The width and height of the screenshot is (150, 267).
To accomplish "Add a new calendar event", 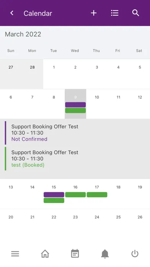I will click(94, 13).
